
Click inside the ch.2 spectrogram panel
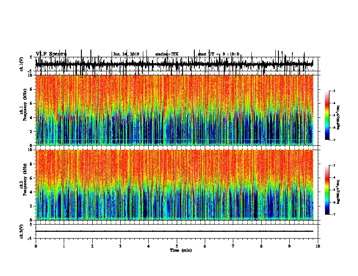pos(174,185)
